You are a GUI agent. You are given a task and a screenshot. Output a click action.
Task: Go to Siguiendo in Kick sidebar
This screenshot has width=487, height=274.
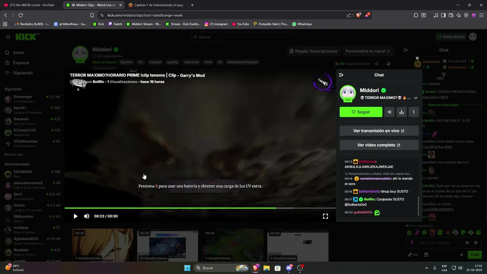[23, 73]
